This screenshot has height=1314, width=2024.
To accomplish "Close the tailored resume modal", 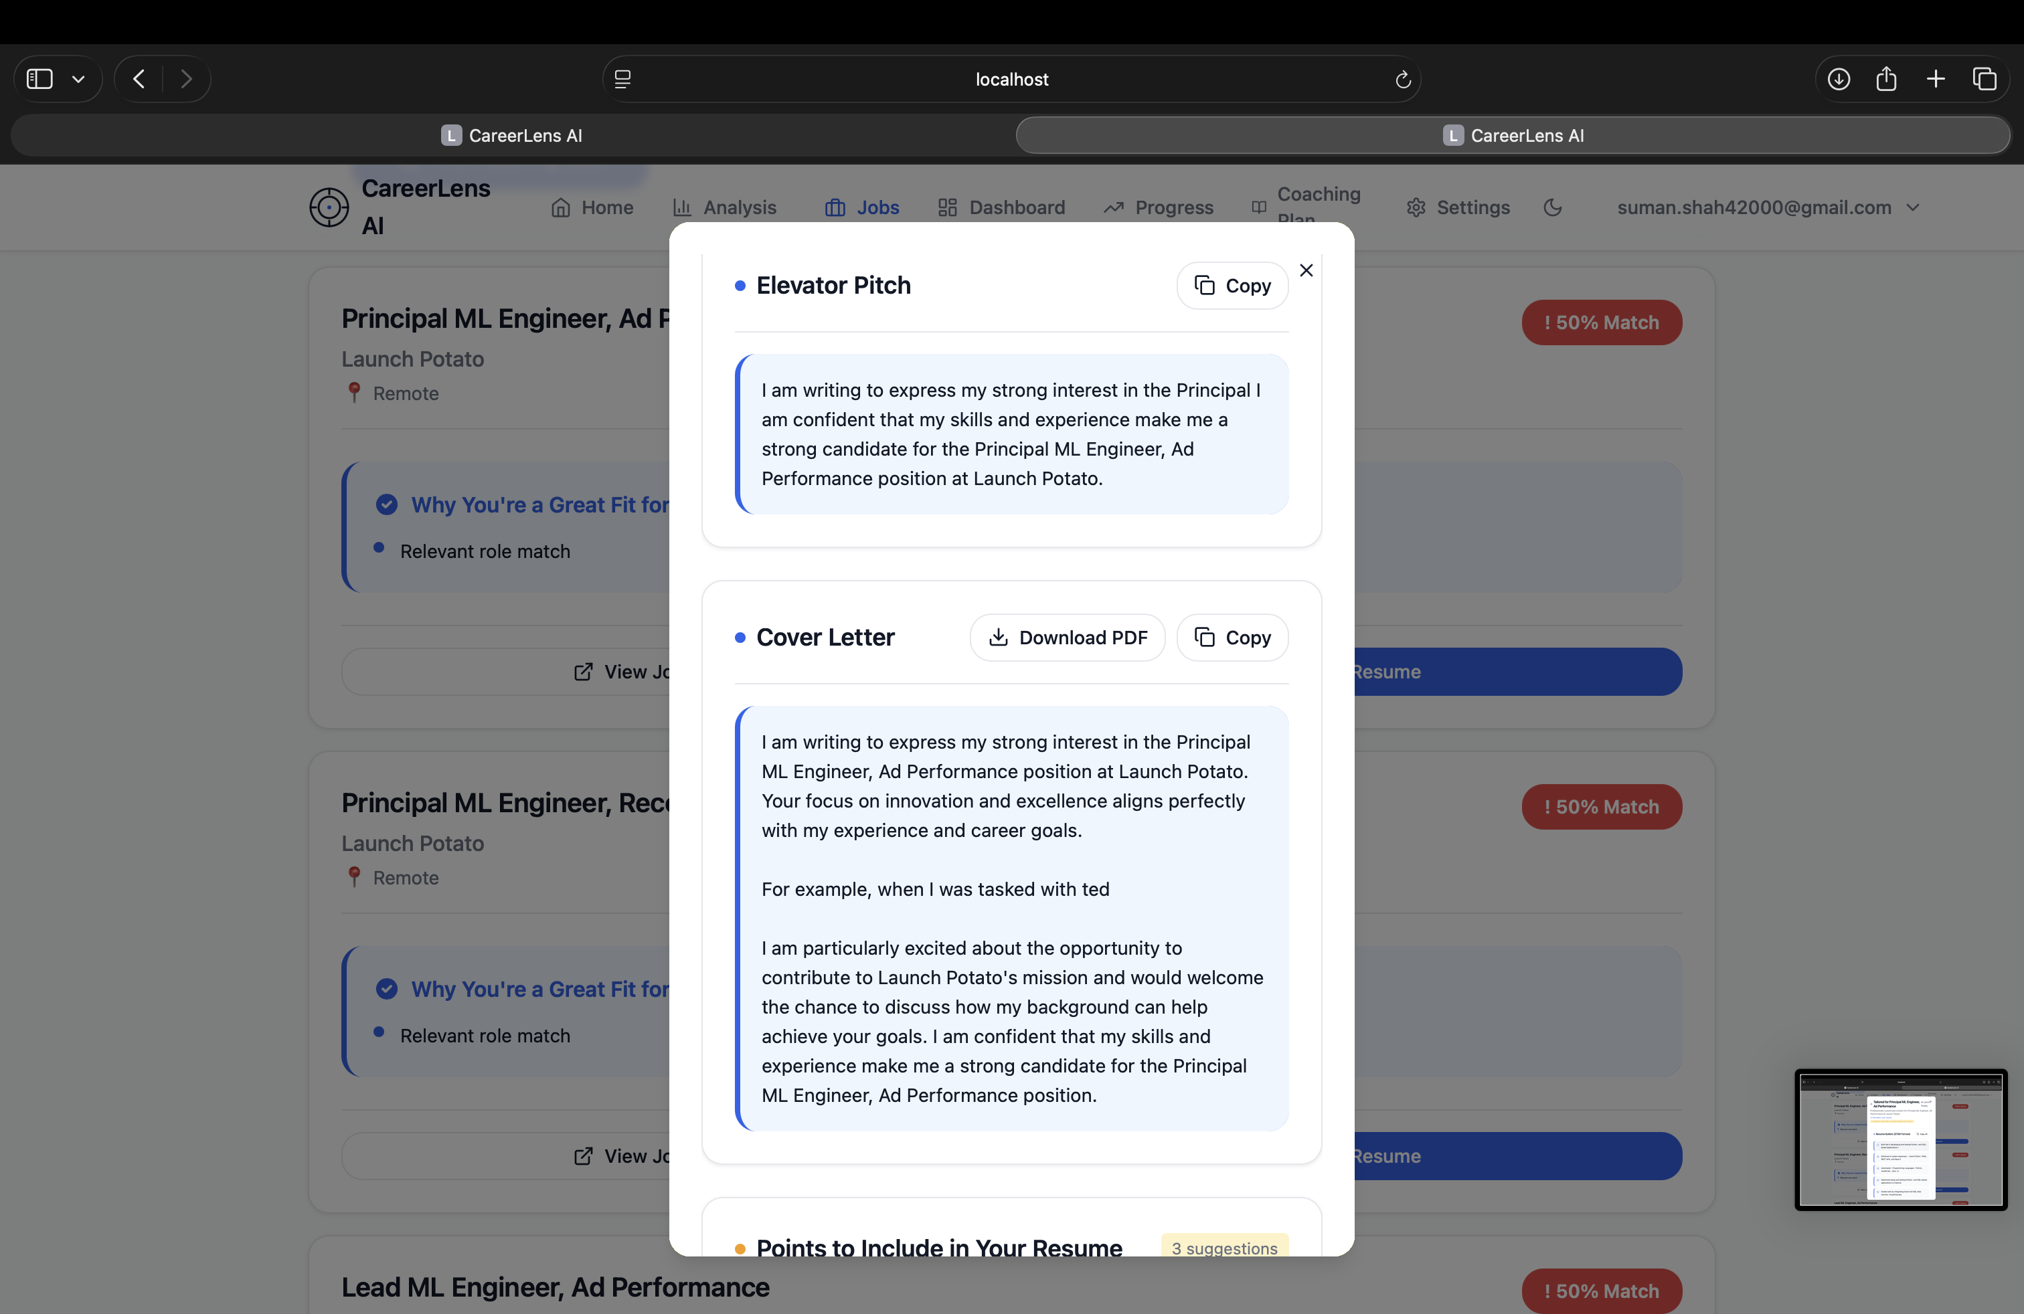I will point(1306,270).
